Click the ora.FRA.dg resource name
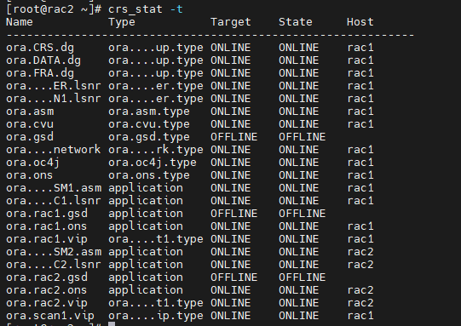Screen dimensions: 461x326 (40, 73)
